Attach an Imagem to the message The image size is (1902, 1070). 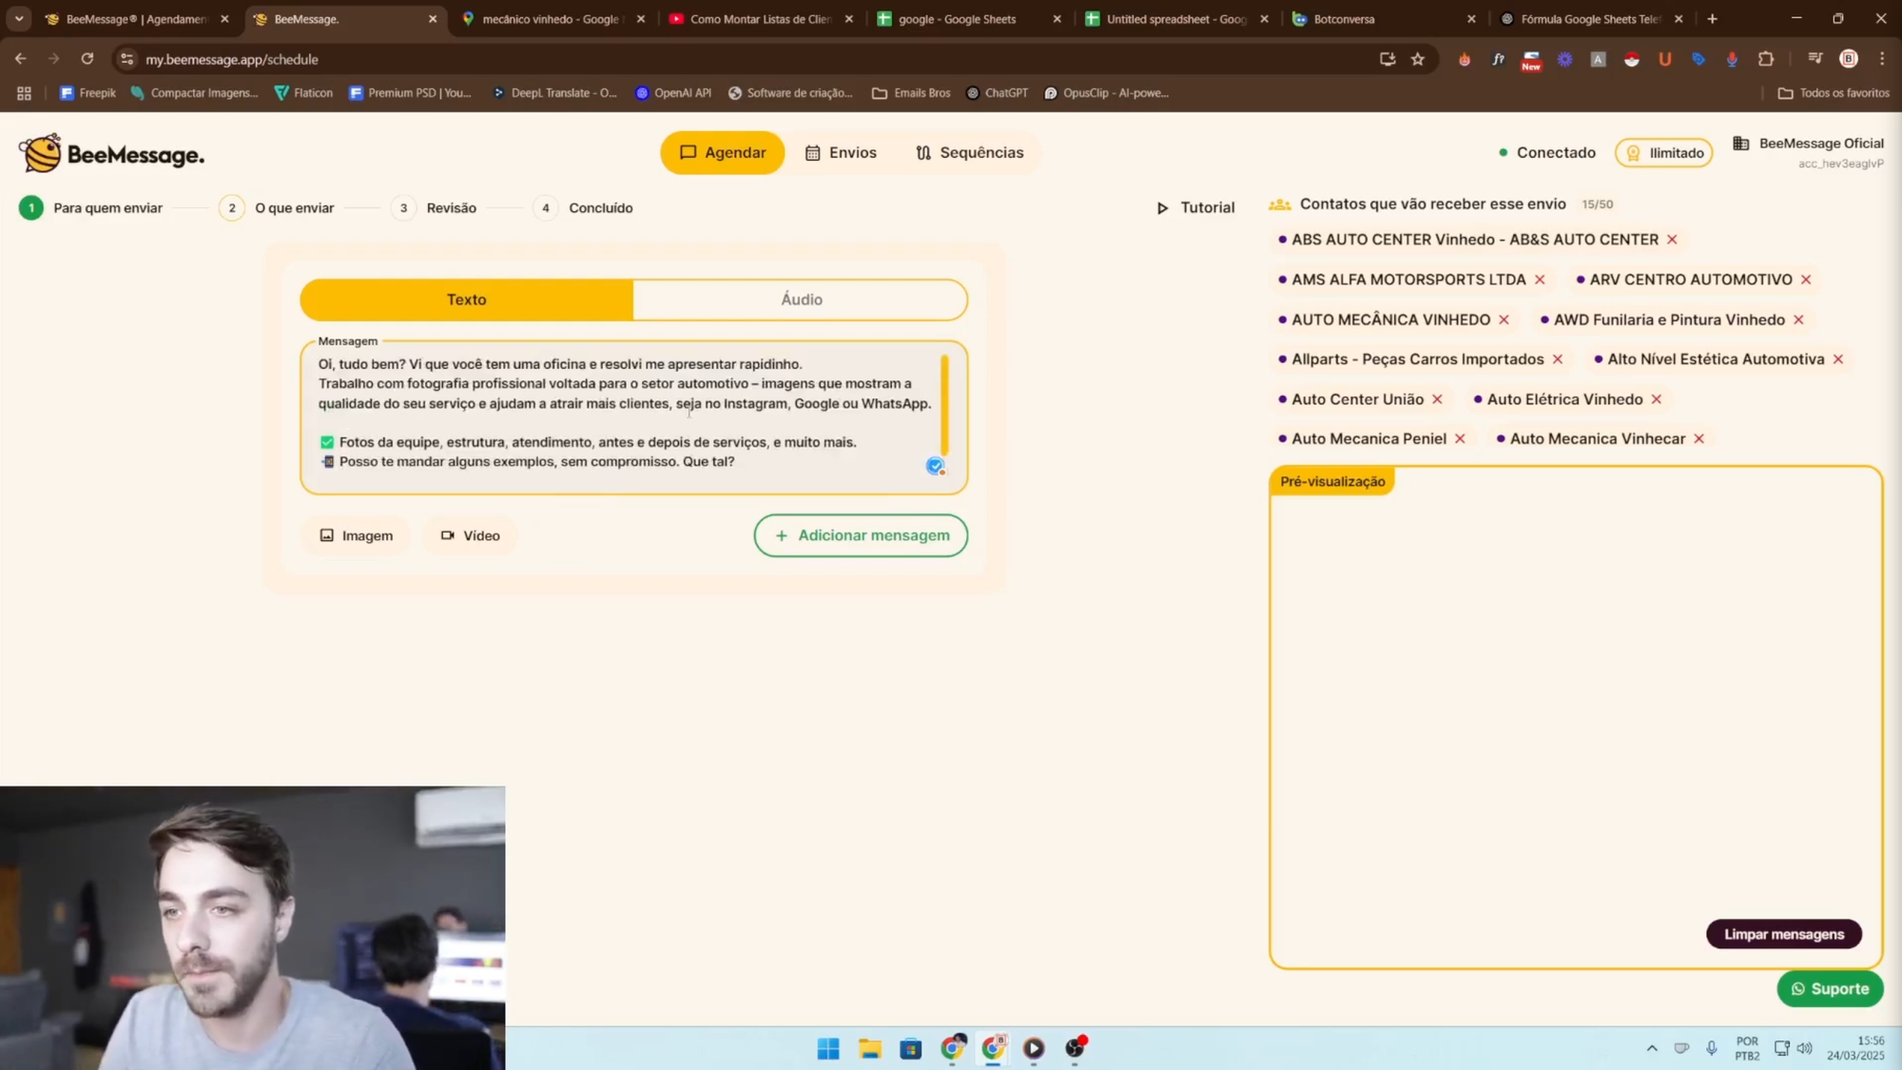[356, 535]
